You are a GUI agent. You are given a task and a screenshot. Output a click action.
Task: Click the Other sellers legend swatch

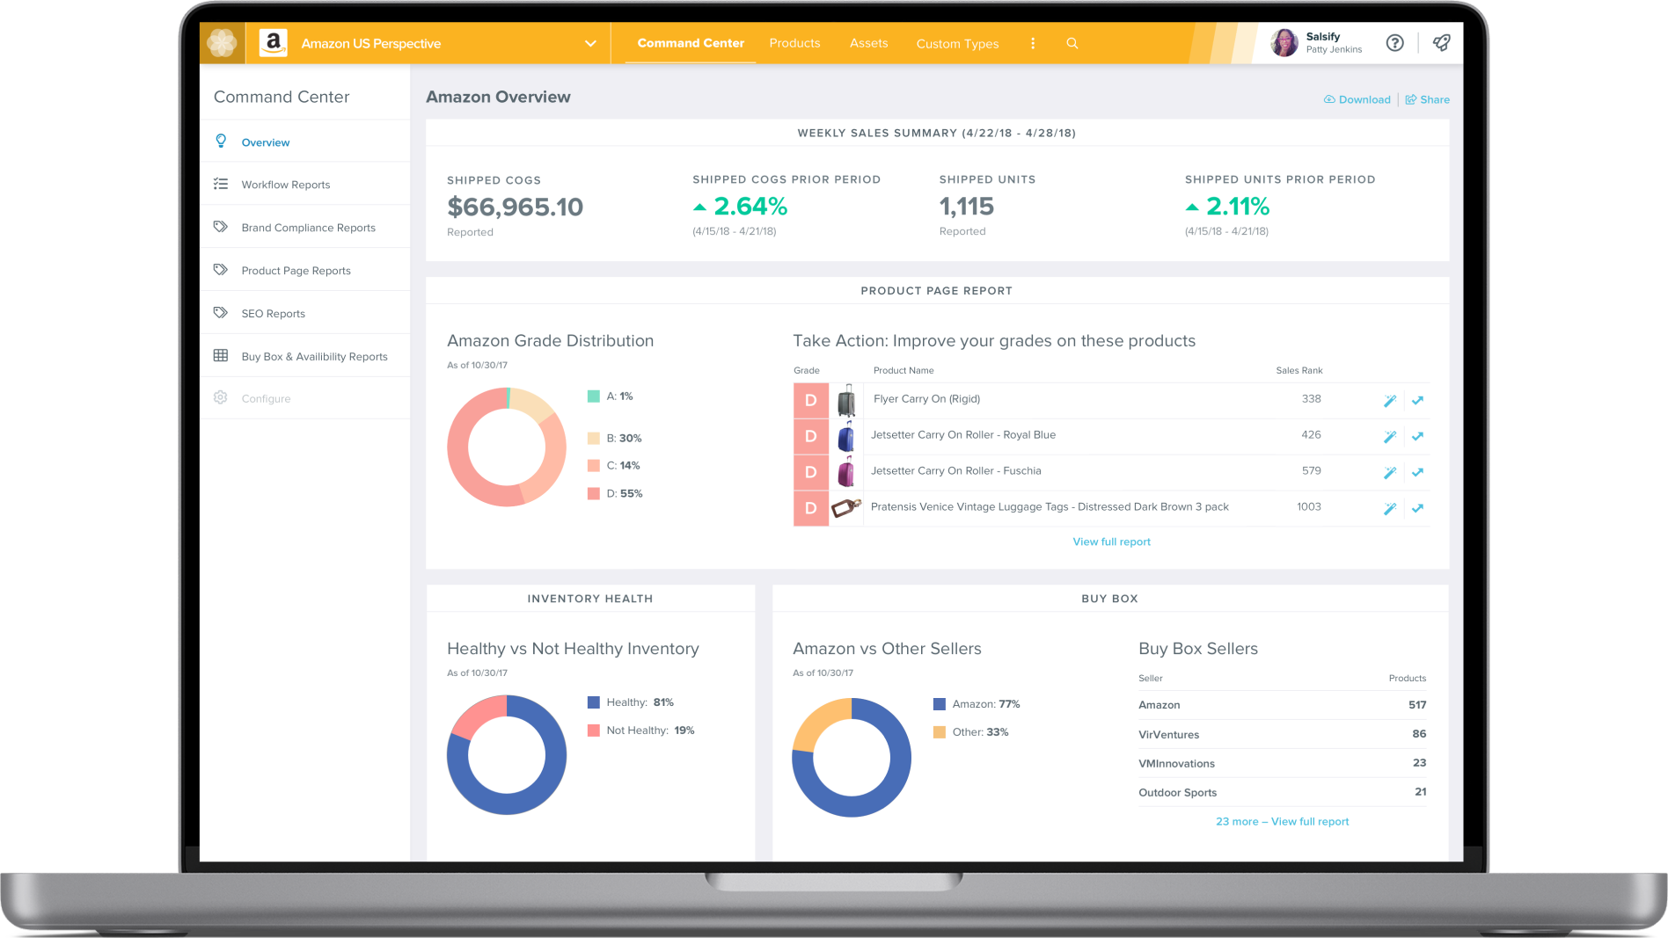[940, 732]
